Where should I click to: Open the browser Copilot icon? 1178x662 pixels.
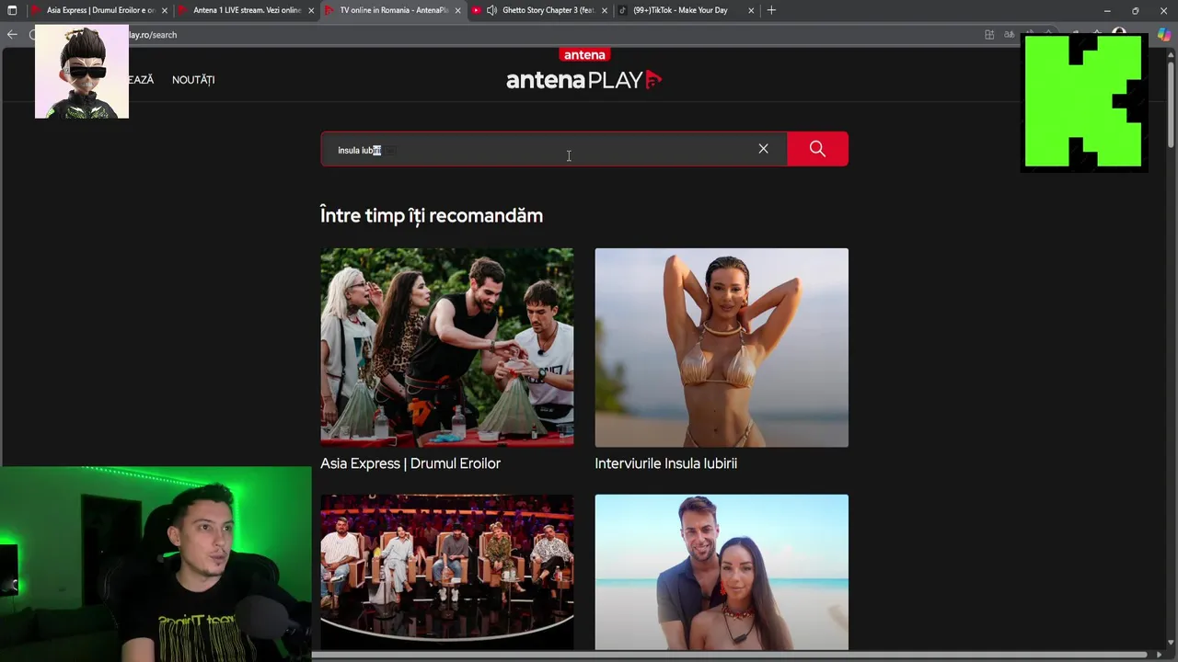click(1164, 35)
